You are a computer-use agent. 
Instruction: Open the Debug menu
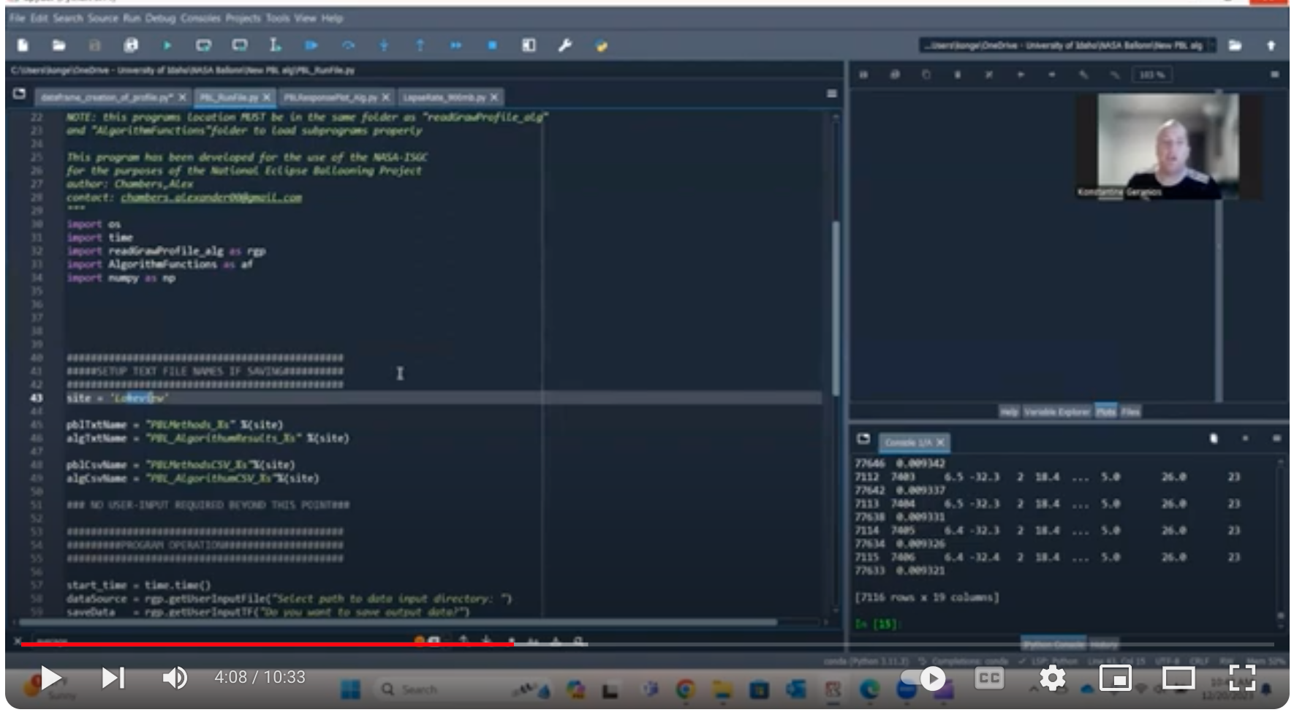pos(159,18)
